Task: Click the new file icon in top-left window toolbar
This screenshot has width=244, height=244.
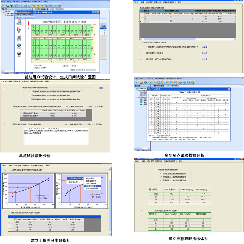Action: pyautogui.click(x=4, y=5)
